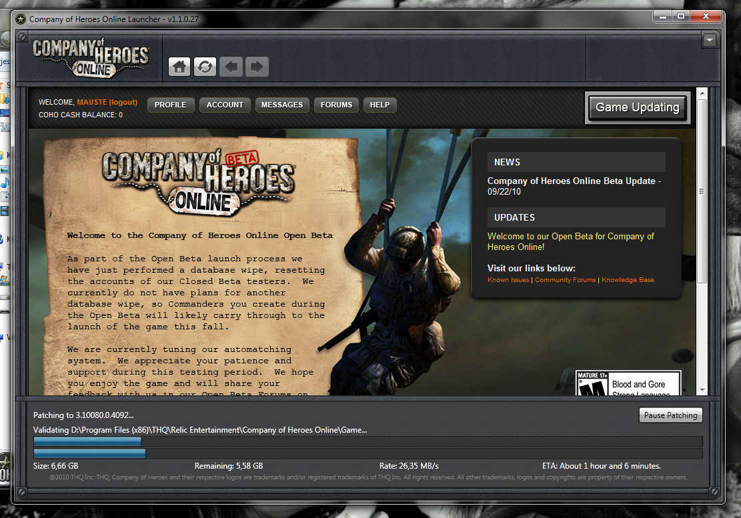The image size is (741, 518).
Task: Open the Community Forums link
Action: 565,280
